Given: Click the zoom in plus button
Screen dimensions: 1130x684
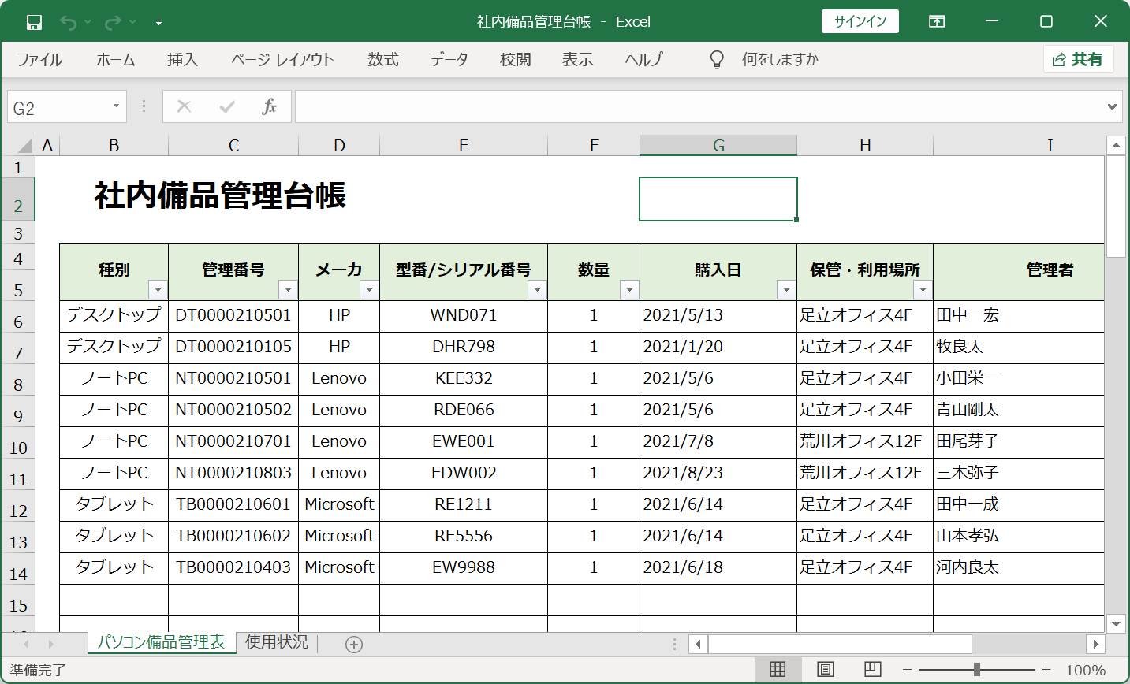Looking at the screenshot, I should coord(1046,670).
